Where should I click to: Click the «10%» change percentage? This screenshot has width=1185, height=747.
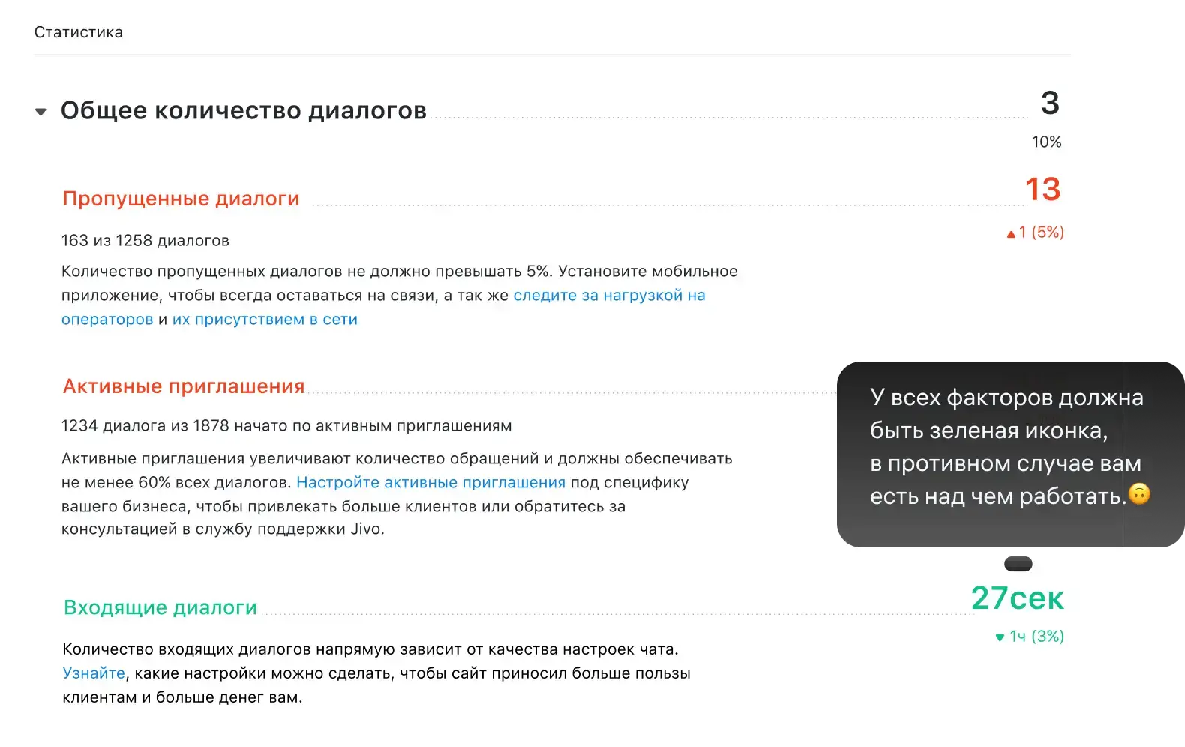coord(1045,142)
